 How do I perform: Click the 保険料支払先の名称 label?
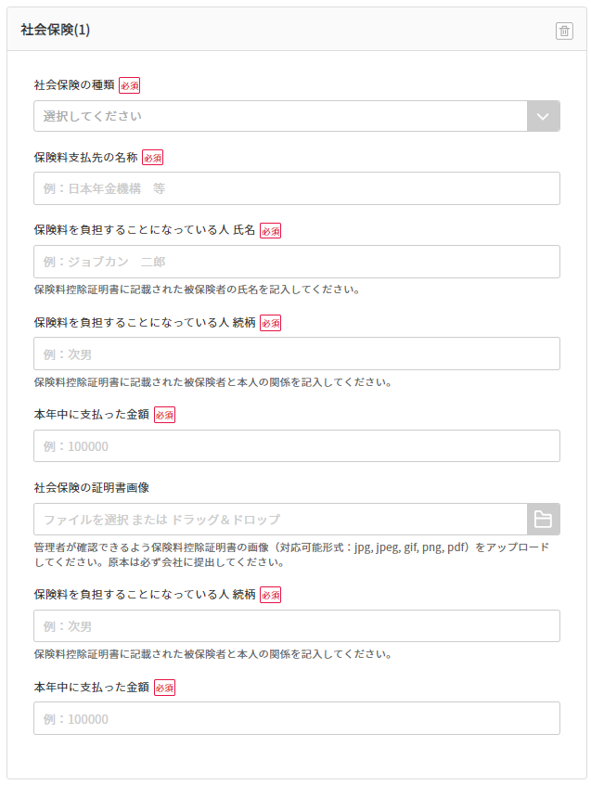coord(85,157)
